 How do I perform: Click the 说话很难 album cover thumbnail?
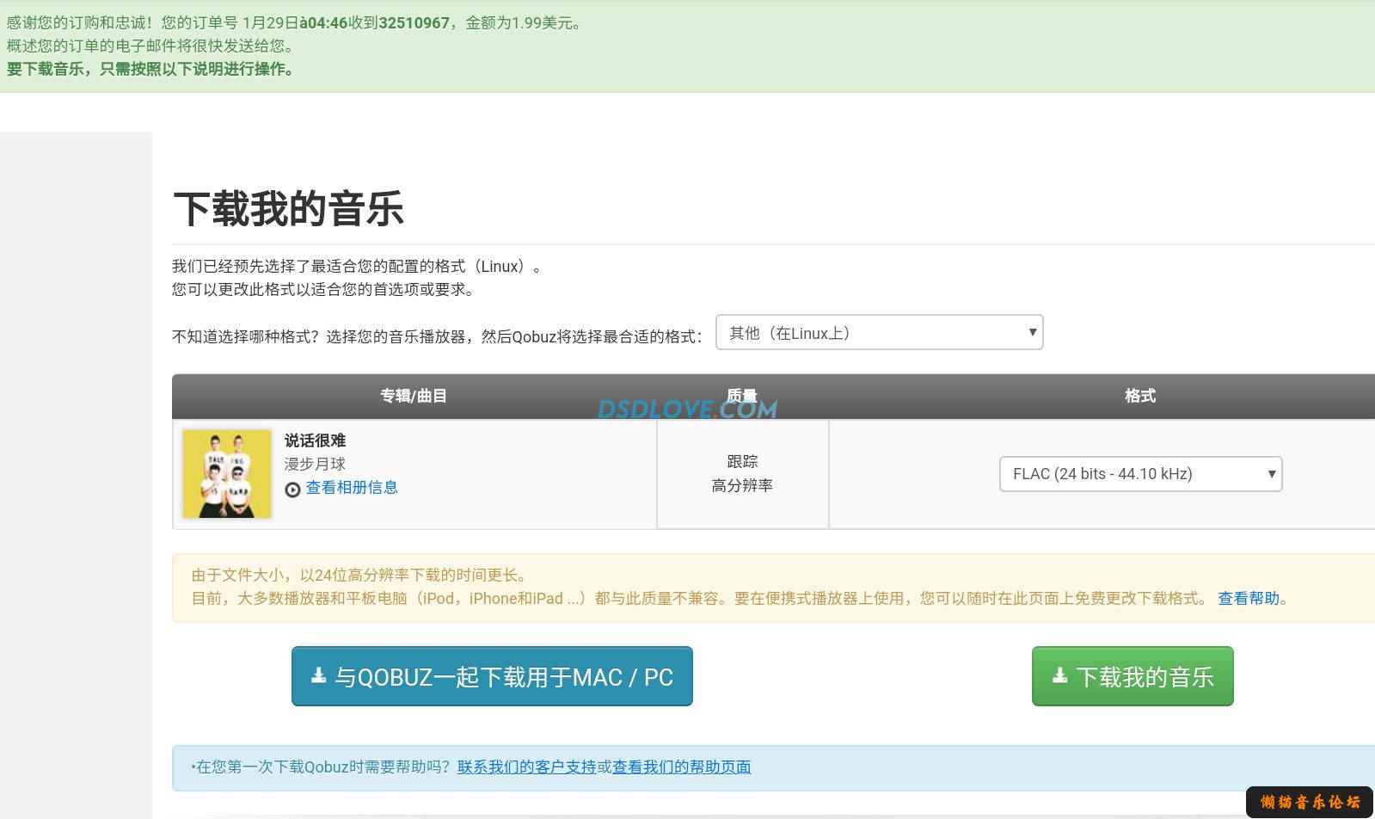pyautogui.click(x=227, y=474)
